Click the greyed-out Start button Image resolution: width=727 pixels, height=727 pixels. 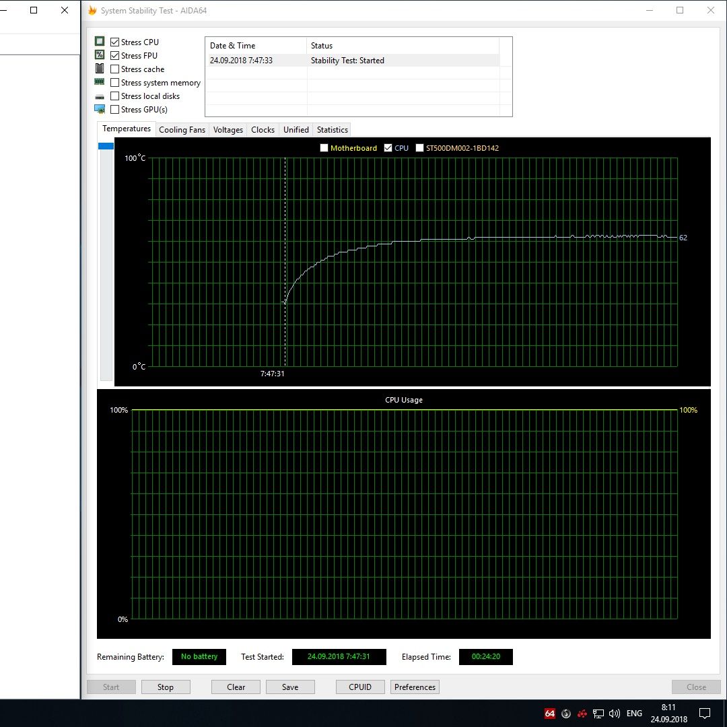tap(111, 687)
